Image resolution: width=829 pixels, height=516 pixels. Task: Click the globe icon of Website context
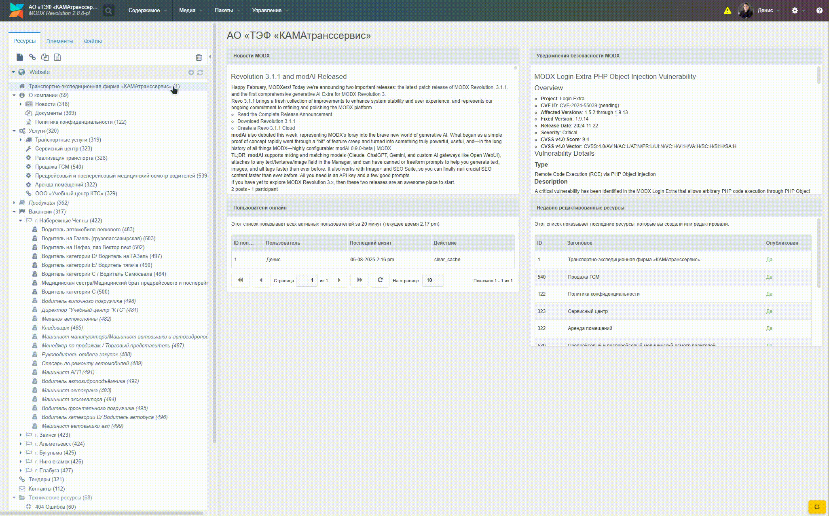(22, 72)
